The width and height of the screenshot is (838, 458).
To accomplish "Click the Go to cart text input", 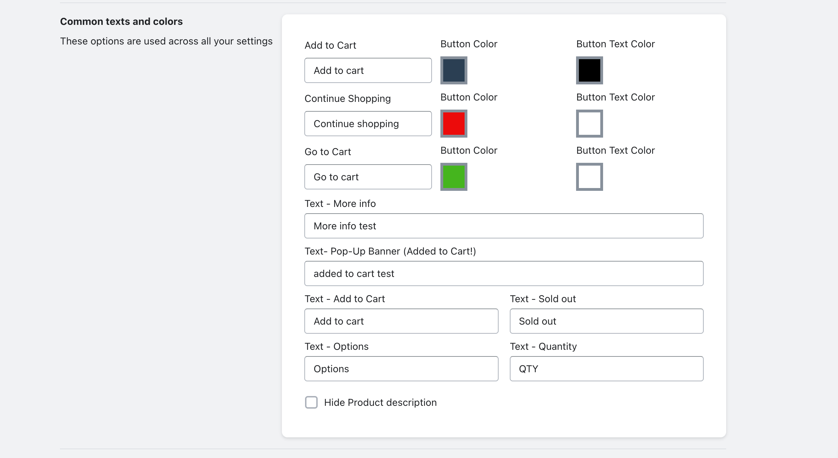I will coord(368,177).
